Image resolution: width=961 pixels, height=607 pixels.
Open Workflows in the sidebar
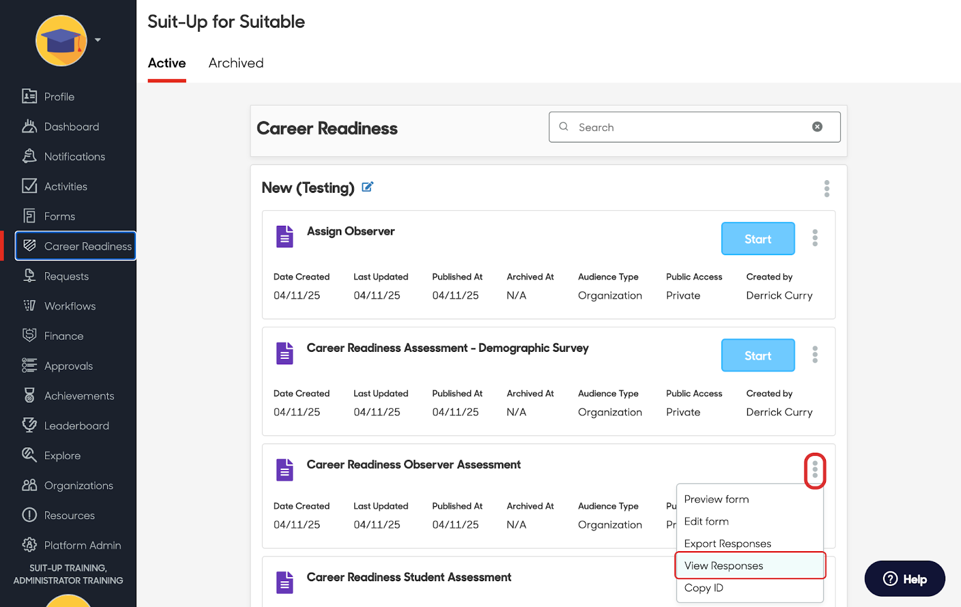(x=59, y=306)
